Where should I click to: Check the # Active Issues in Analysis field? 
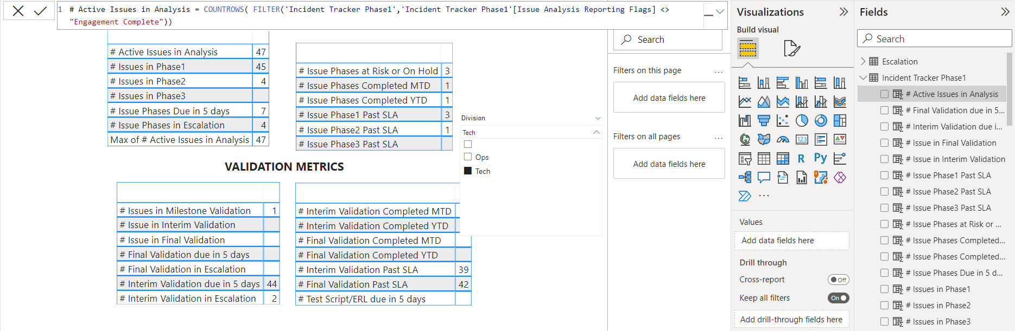click(884, 94)
